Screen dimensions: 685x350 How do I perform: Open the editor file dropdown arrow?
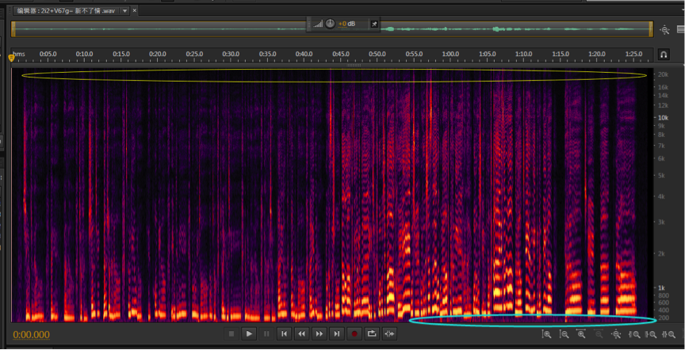pos(124,10)
